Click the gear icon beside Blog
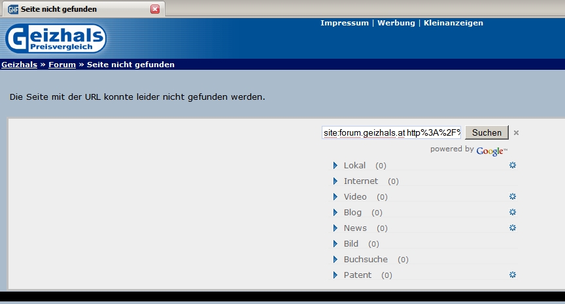This screenshot has width=565, height=304. [x=513, y=212]
